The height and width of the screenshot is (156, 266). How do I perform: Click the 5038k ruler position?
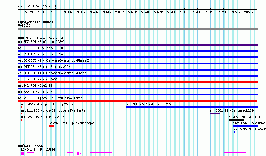click(68, 12)
